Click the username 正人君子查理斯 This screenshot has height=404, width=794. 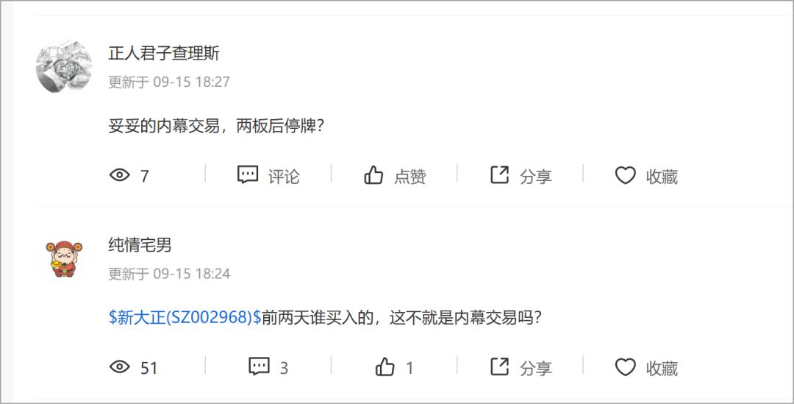164,54
